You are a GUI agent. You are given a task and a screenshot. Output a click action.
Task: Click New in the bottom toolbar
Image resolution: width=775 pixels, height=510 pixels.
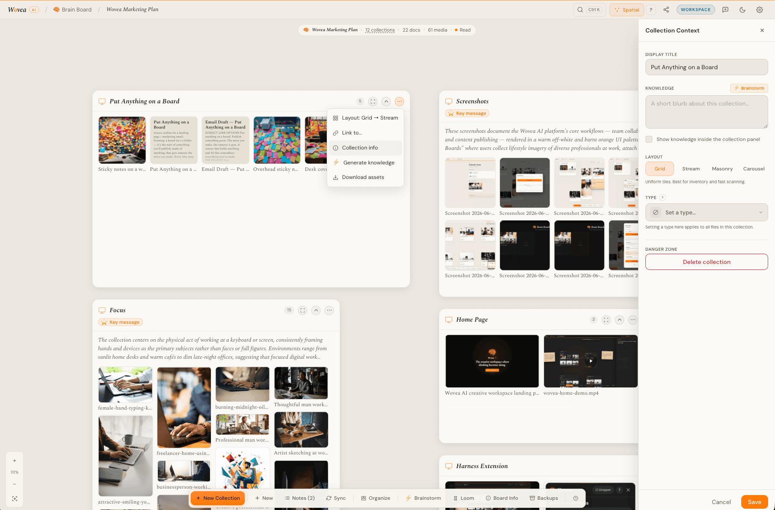pos(264,498)
